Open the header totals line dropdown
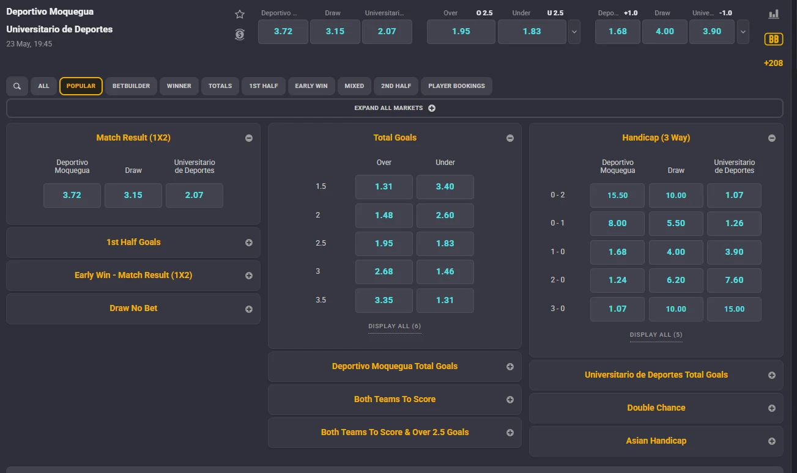 click(x=574, y=32)
